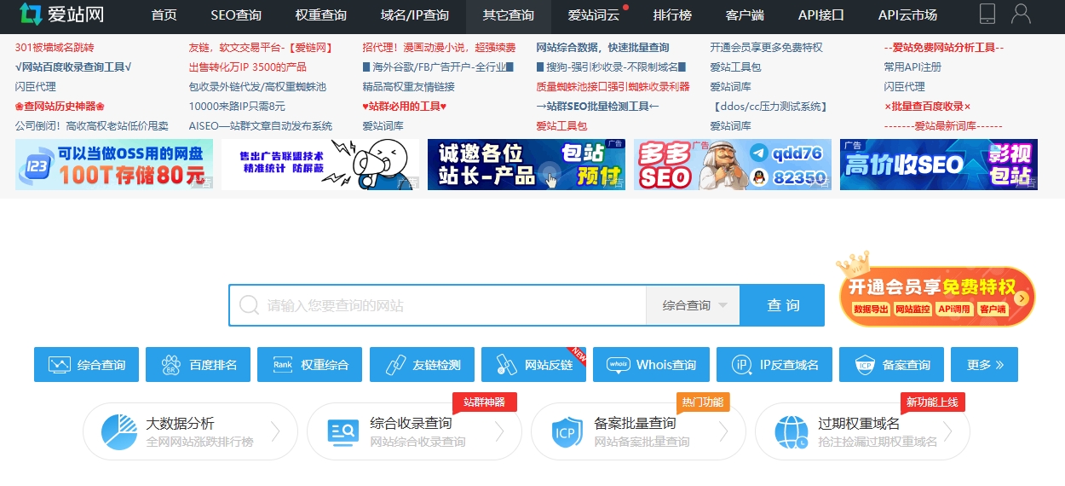The width and height of the screenshot is (1065, 486).
Task: Click the magnifier icon in search box
Action: click(x=249, y=305)
